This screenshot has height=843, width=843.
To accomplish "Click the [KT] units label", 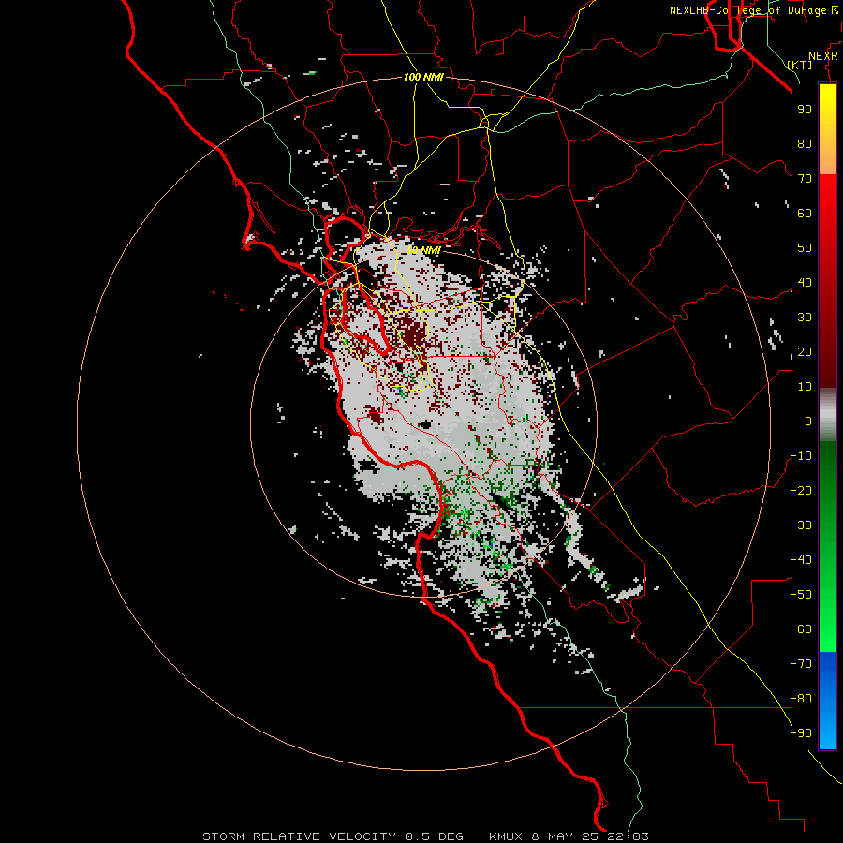I will coord(800,65).
